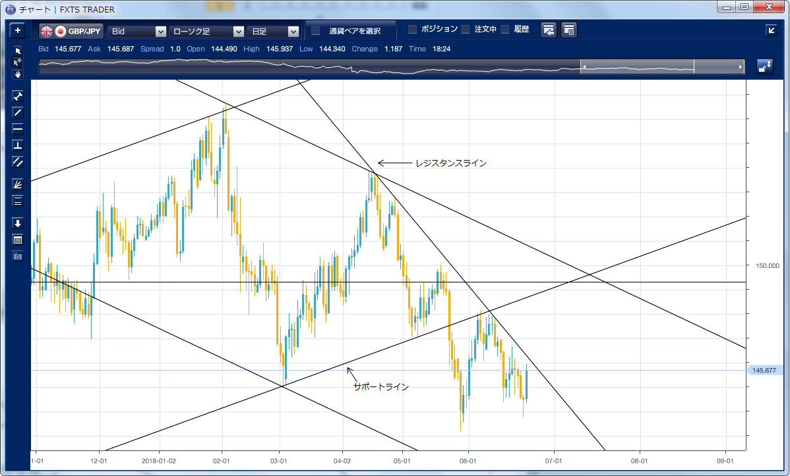Click the plus button to add chart
The image size is (790, 476).
tap(18, 31)
